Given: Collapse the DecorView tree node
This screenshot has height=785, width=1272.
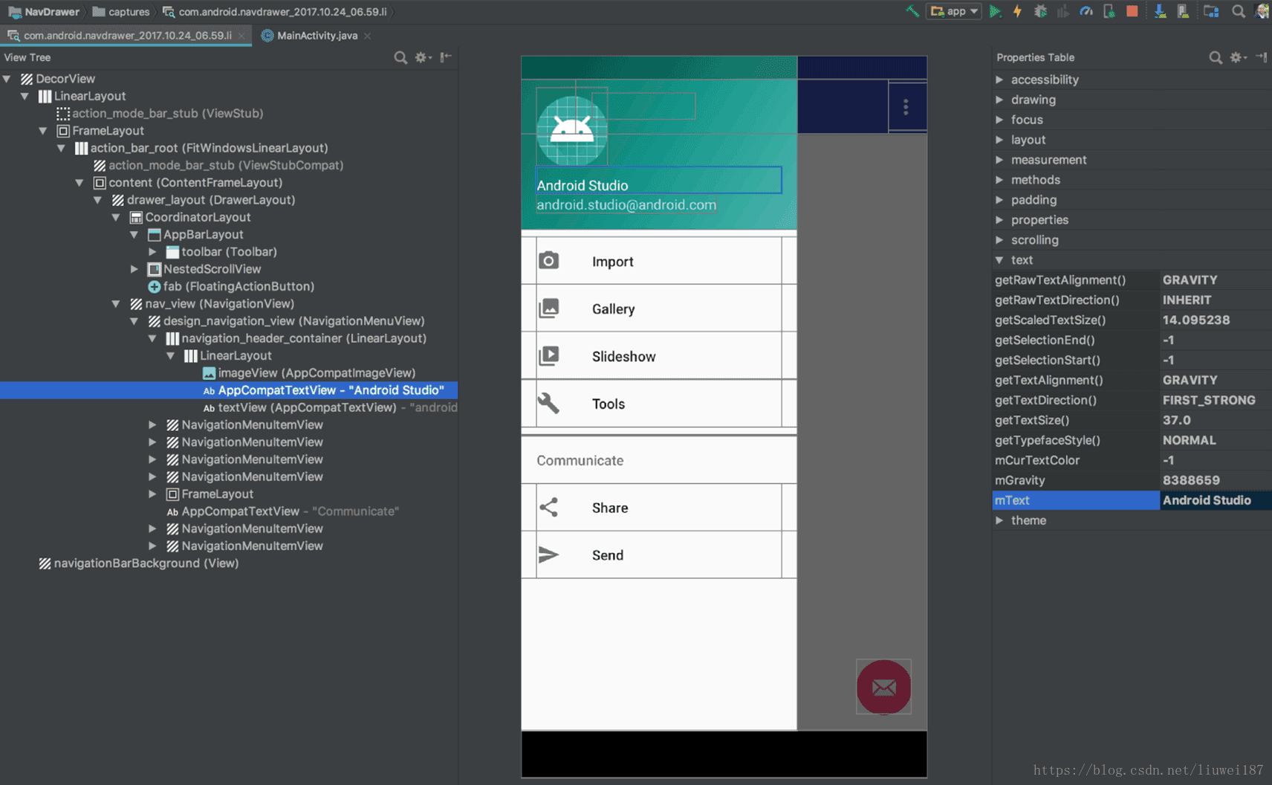Looking at the screenshot, I should pos(7,78).
